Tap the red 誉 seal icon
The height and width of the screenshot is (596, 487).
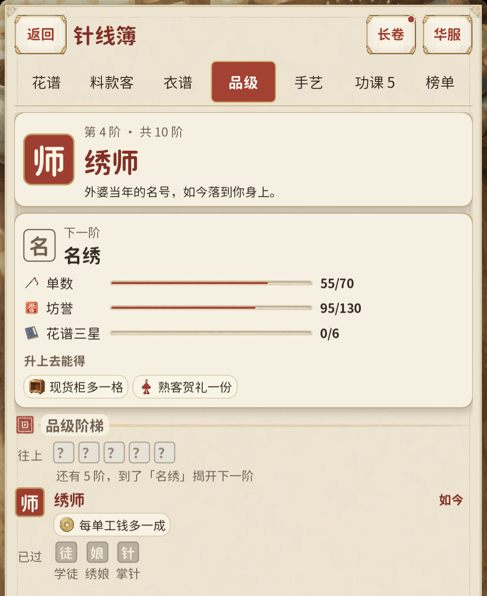coord(32,308)
